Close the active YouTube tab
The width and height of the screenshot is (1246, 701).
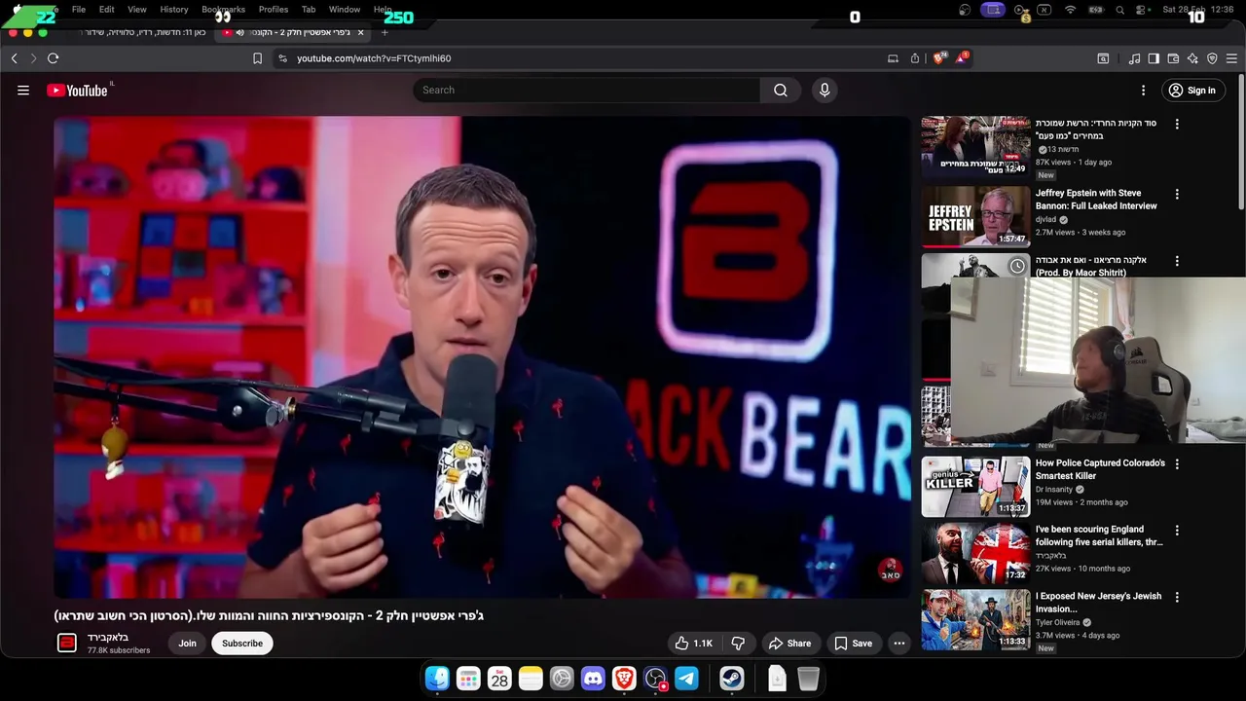click(x=360, y=32)
